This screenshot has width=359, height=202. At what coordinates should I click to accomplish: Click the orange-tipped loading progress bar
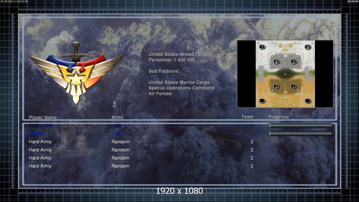click(x=300, y=133)
